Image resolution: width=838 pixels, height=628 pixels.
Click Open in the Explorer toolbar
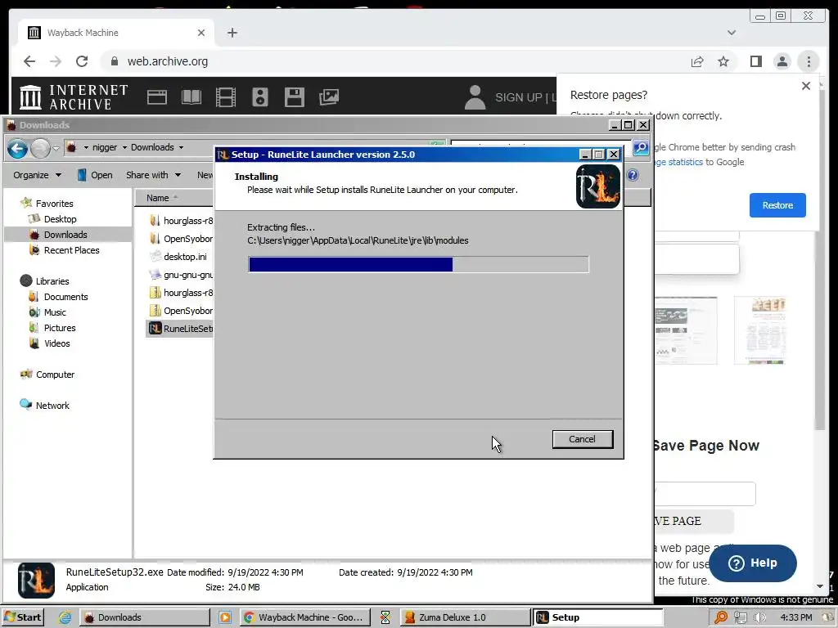coord(95,175)
